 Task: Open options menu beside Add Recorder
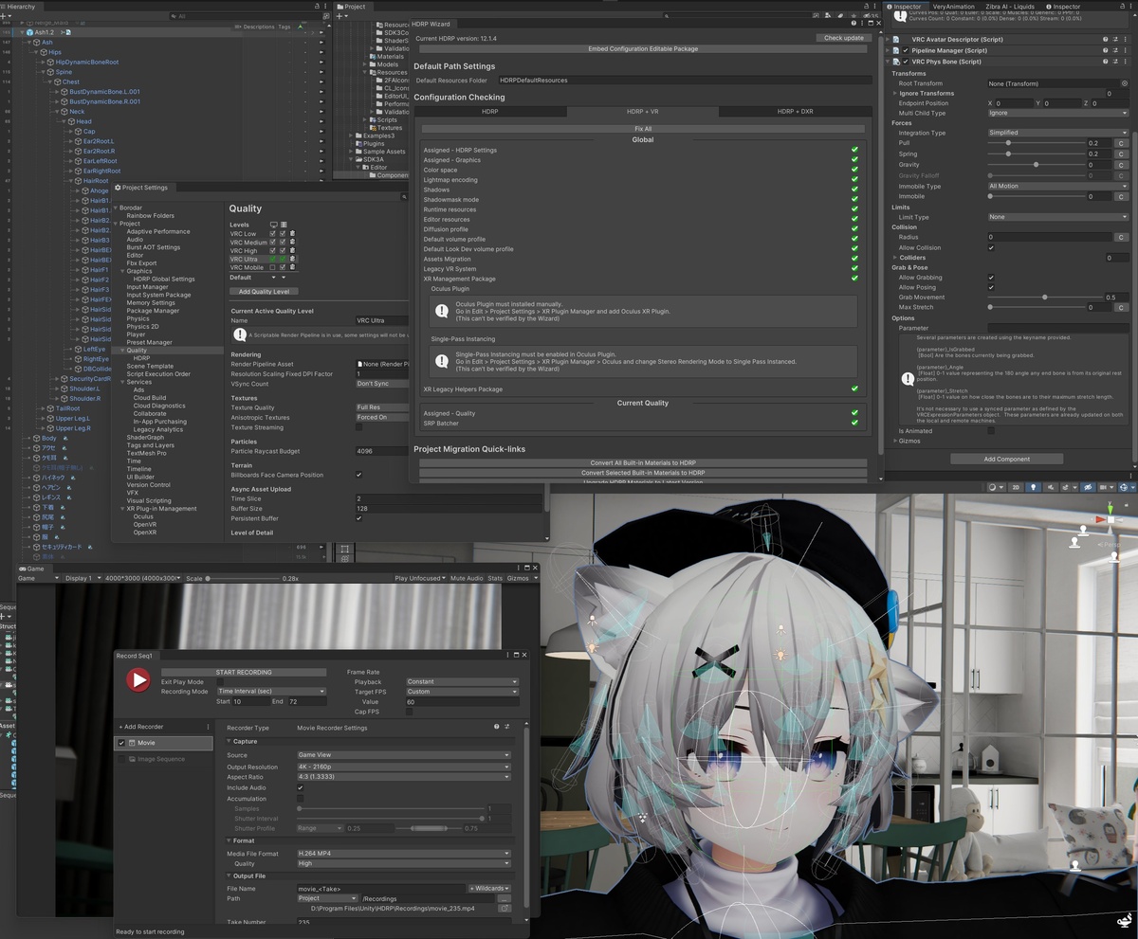(208, 727)
